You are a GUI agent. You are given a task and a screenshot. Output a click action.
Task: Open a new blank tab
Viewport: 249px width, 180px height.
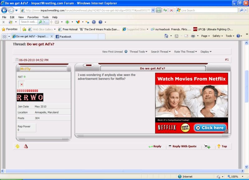click(x=102, y=37)
